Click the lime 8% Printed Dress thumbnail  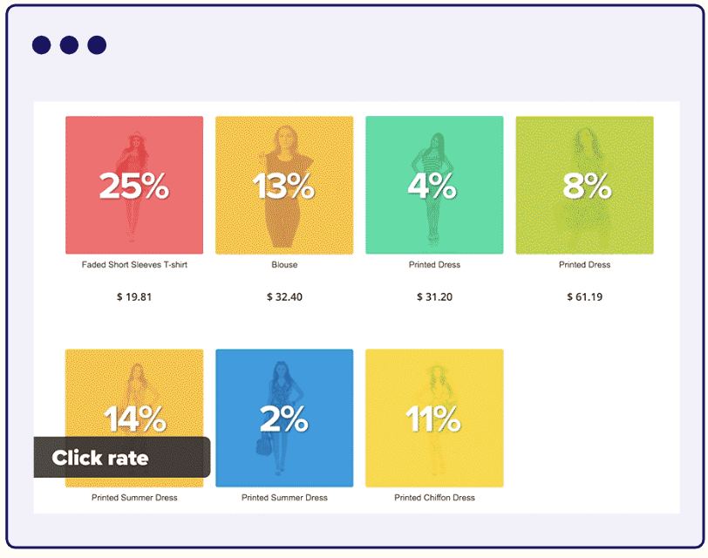[x=585, y=185]
